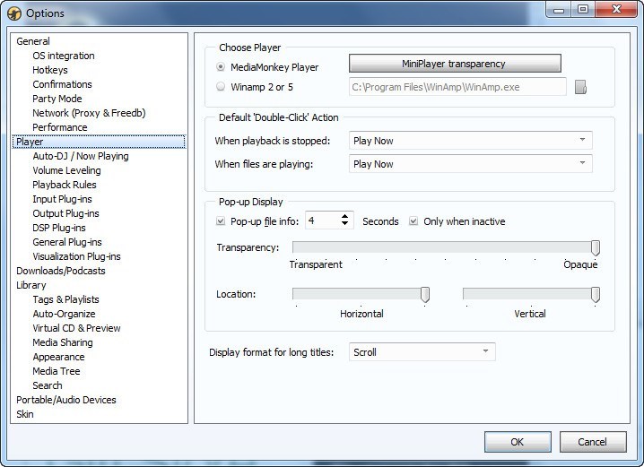This screenshot has height=467, width=644.
Task: Cancel the Options dialog
Action: tap(592, 442)
